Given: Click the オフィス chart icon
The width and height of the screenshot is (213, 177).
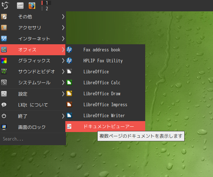Looking at the screenshot, I should tap(4, 50).
